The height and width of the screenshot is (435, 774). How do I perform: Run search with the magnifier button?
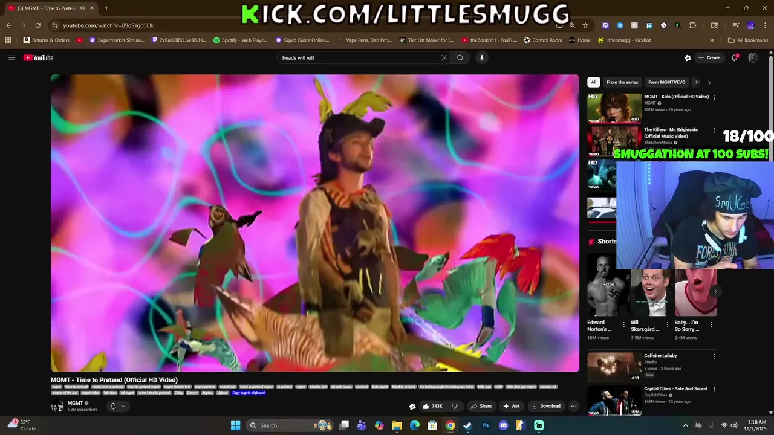coord(460,58)
